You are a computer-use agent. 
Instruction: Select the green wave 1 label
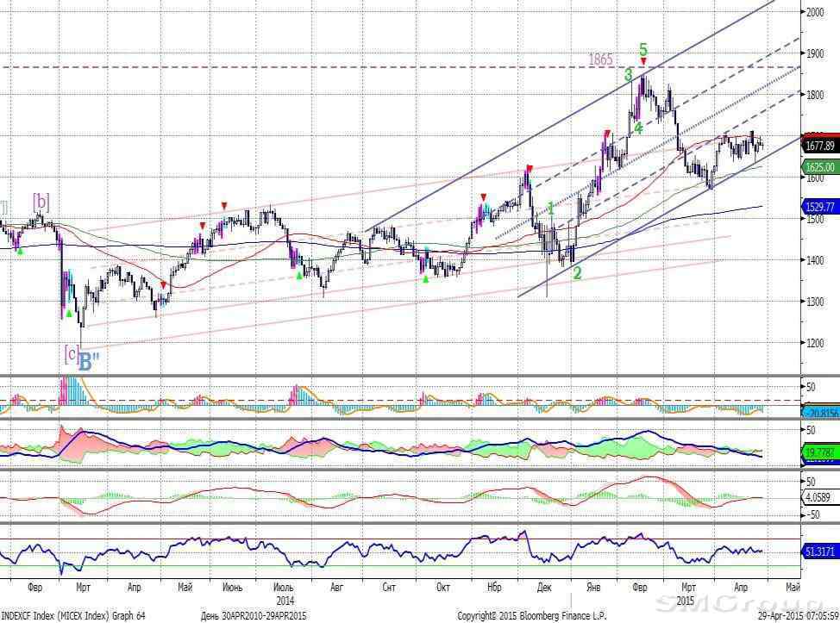pyautogui.click(x=550, y=209)
